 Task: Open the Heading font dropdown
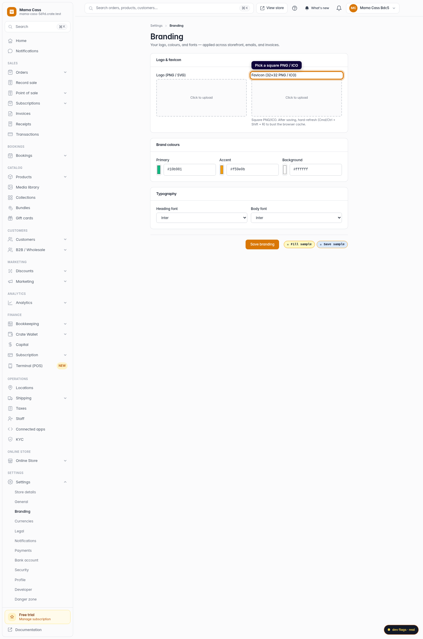click(x=202, y=218)
